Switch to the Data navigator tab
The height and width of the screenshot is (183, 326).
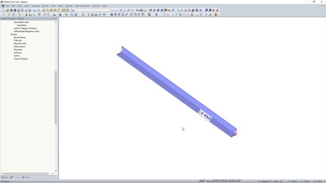[x=5, y=177]
